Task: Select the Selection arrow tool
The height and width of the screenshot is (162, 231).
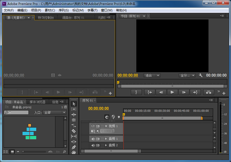Action: tap(74, 104)
